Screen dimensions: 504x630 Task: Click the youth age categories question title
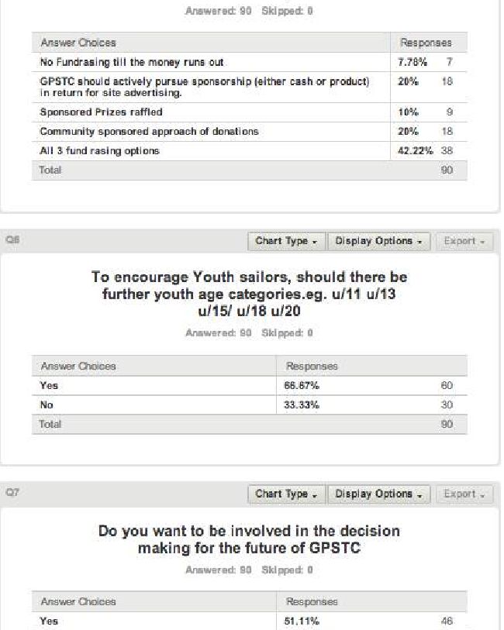tap(249, 294)
